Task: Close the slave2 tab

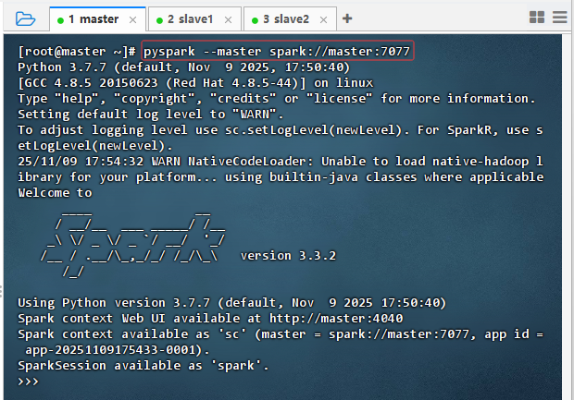Action: click(x=323, y=19)
